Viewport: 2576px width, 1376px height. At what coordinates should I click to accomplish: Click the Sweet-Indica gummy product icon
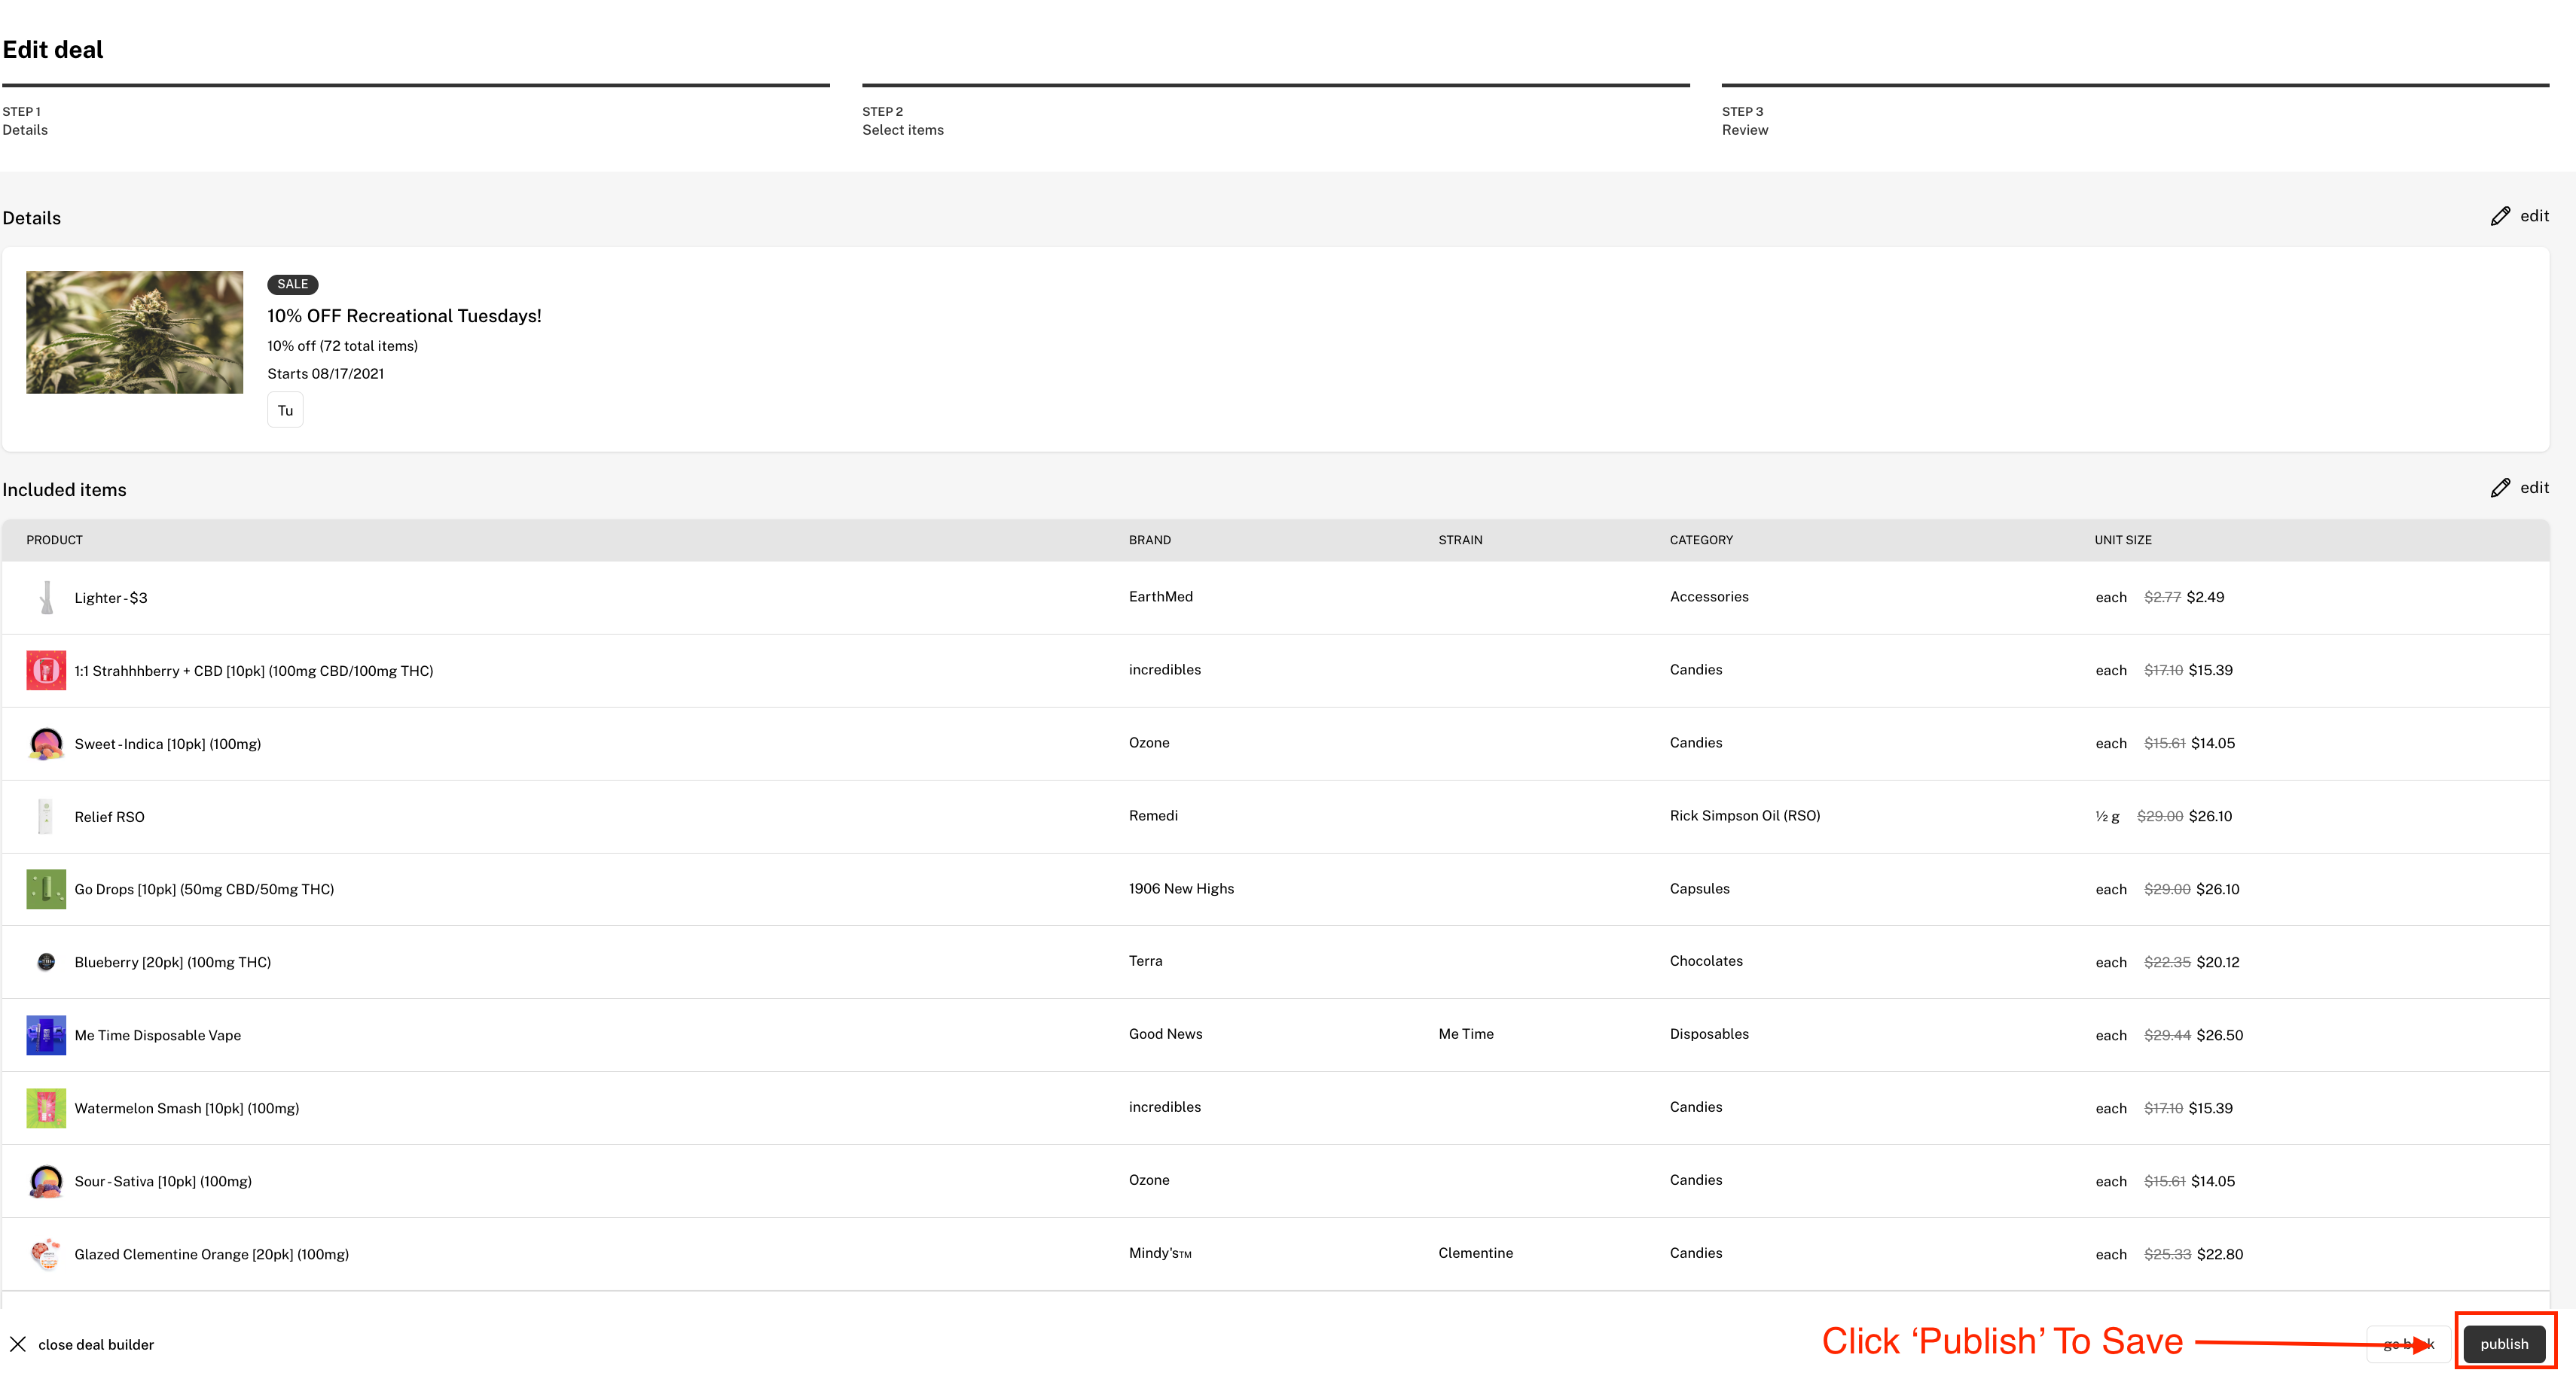pos(45,744)
